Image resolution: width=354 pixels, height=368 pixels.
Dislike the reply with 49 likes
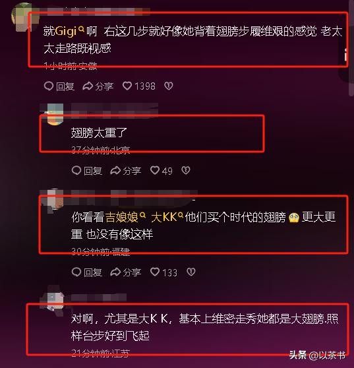coord(186,170)
